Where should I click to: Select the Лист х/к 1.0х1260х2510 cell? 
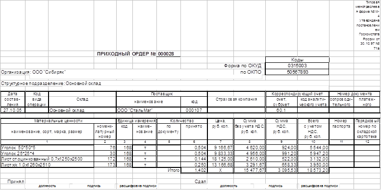47,164
